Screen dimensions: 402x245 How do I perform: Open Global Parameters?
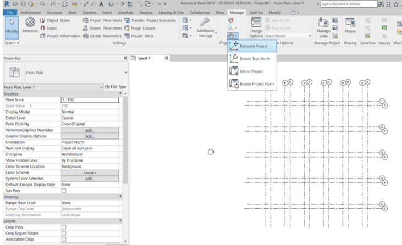102,36
